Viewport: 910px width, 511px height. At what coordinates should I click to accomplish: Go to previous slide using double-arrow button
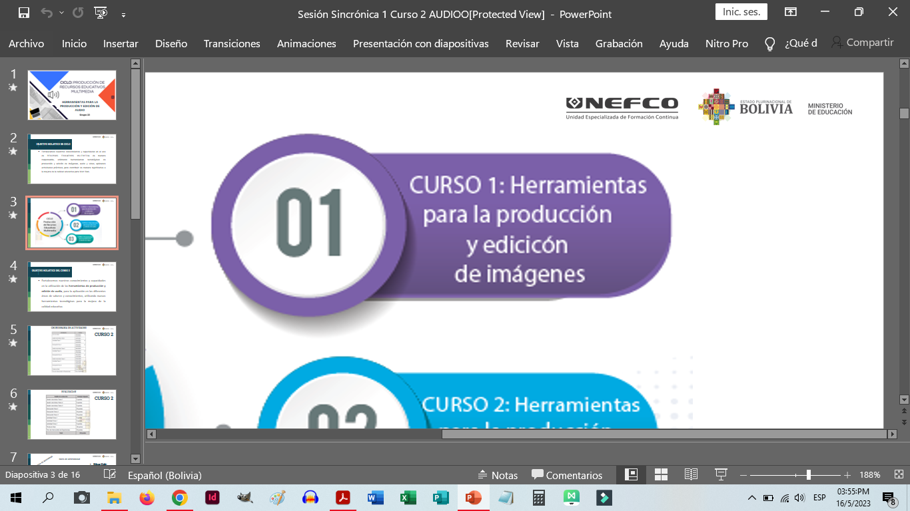tap(904, 411)
